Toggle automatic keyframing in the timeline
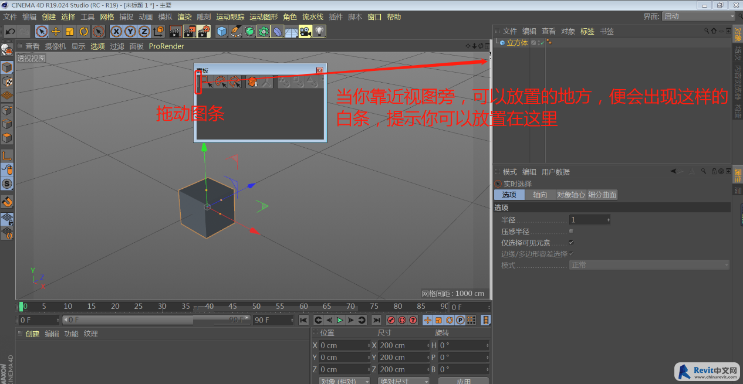 (402, 320)
